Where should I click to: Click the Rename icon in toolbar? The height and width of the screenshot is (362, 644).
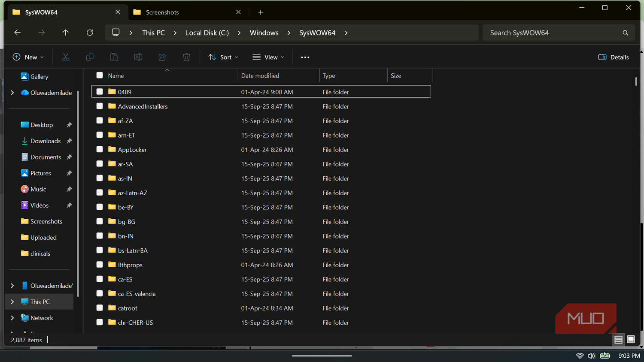138,57
